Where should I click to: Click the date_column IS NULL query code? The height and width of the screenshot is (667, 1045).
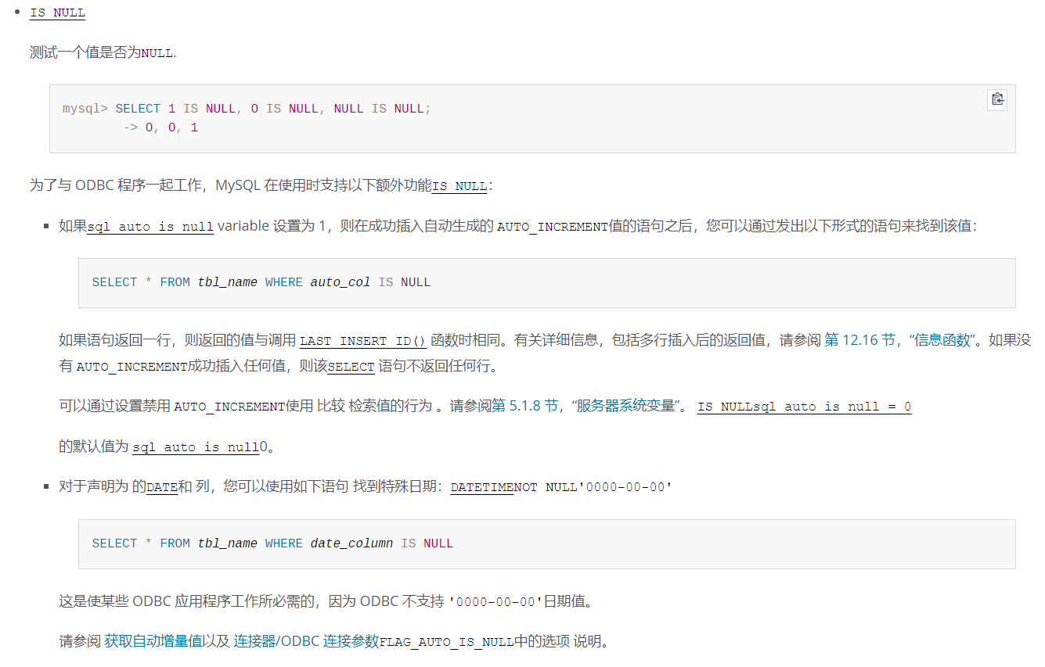pos(272,543)
